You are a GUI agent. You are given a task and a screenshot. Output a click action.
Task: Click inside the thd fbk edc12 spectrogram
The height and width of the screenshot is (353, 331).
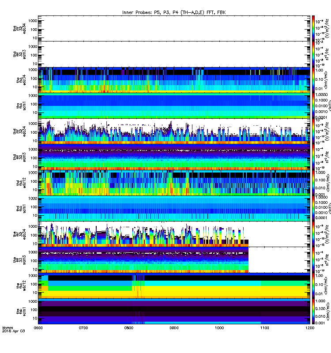click(174, 183)
